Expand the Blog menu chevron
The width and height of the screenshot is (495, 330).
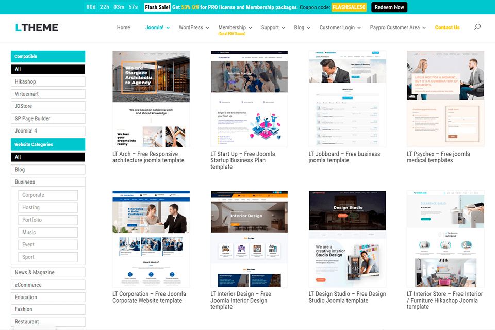pos(308,28)
